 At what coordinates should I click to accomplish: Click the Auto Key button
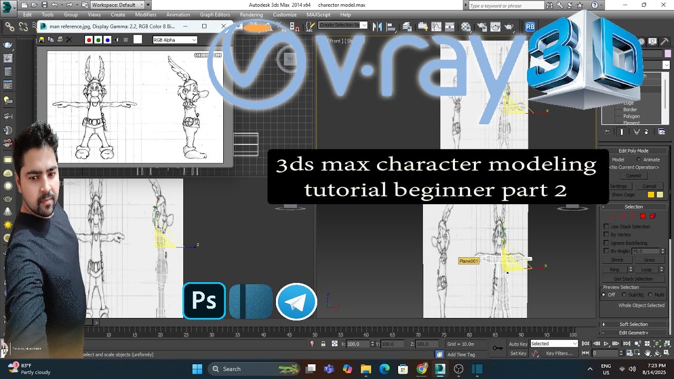518,344
